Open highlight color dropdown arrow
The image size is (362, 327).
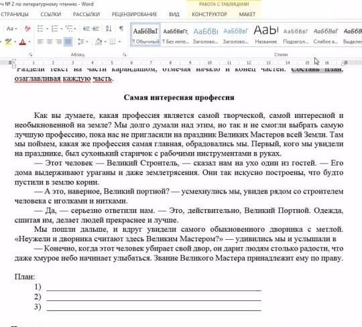(15, 42)
